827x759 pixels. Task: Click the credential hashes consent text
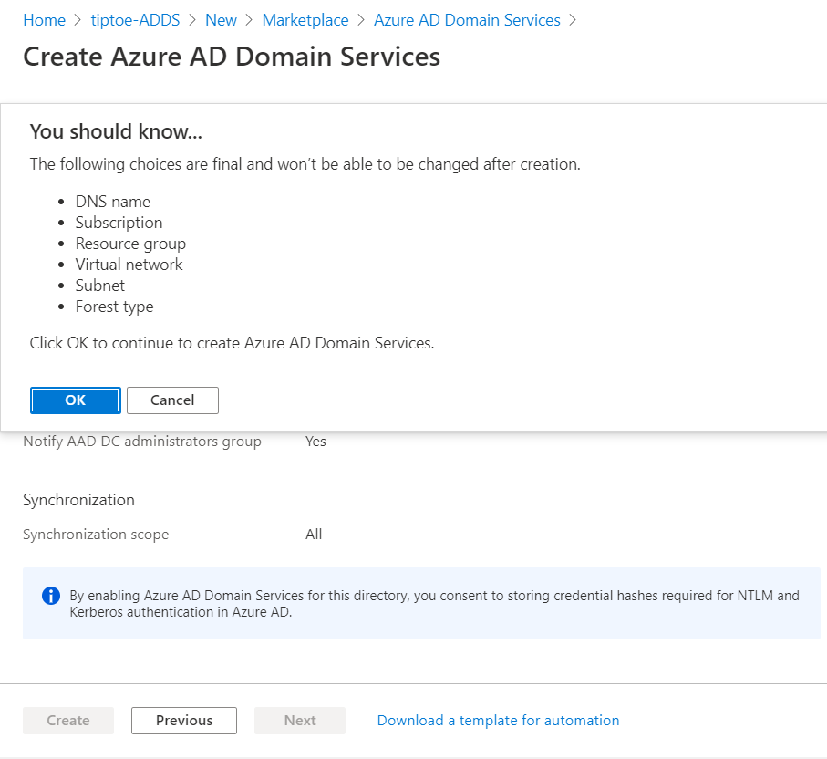coord(435,604)
